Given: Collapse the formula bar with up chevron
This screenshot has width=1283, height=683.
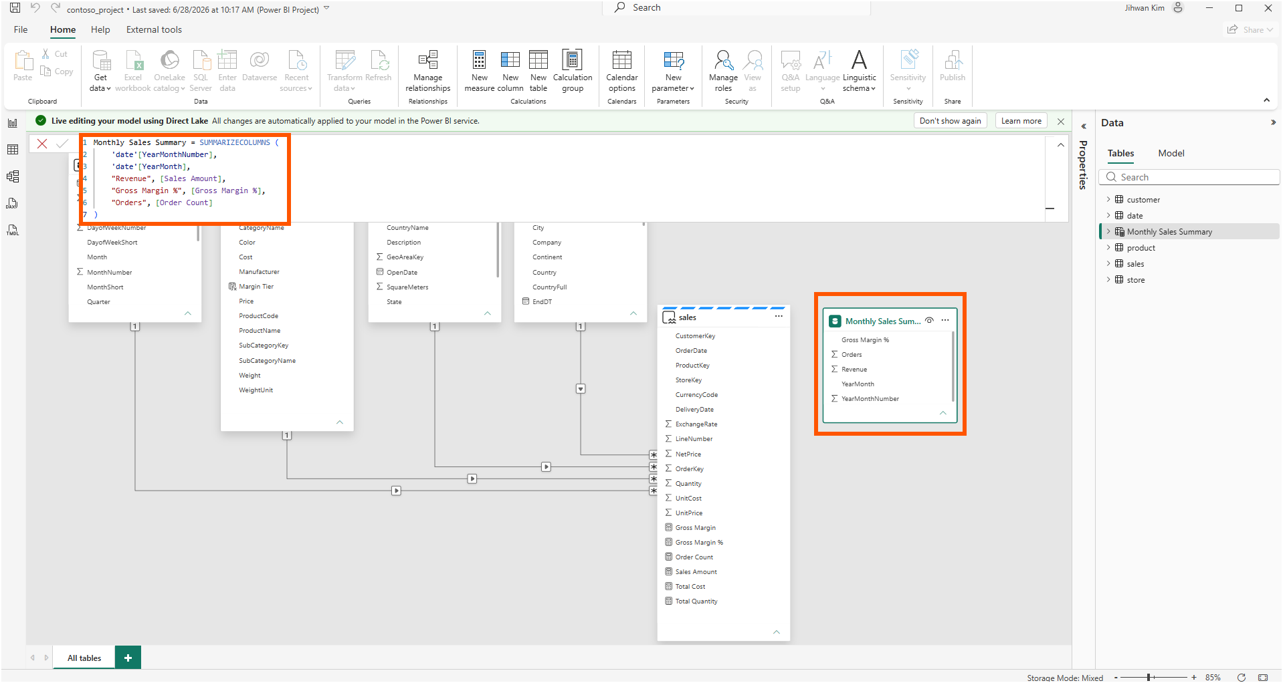Looking at the screenshot, I should [x=1060, y=145].
